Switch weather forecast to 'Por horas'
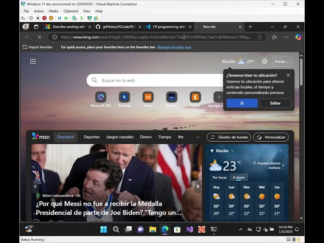The image size is (324, 243). tap(220, 178)
